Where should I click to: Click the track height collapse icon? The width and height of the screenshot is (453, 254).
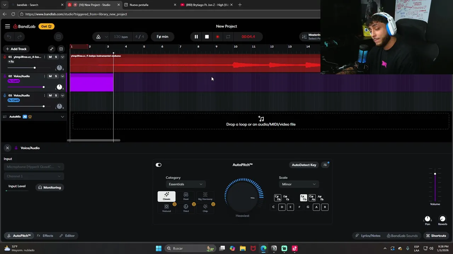pos(61,49)
